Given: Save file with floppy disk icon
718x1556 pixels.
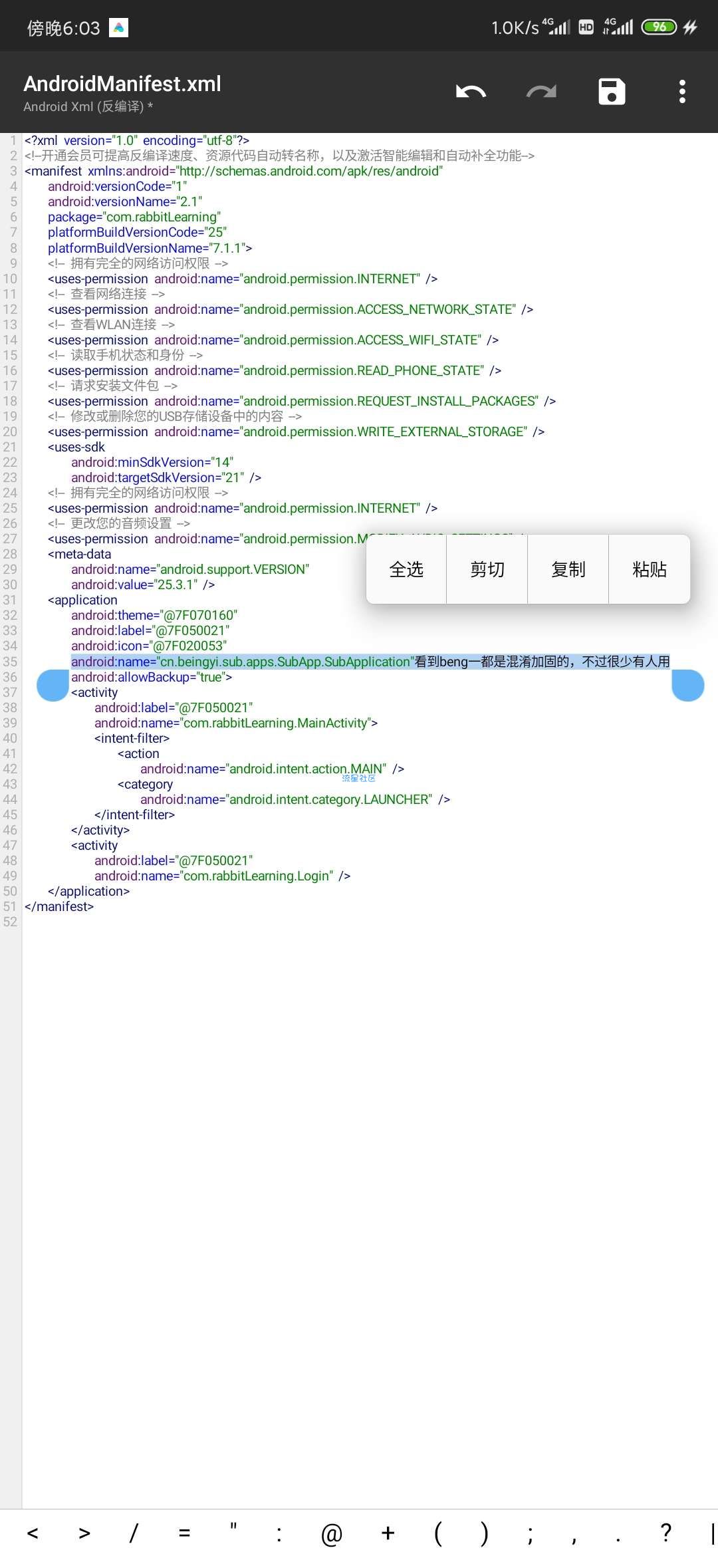Looking at the screenshot, I should [x=612, y=92].
